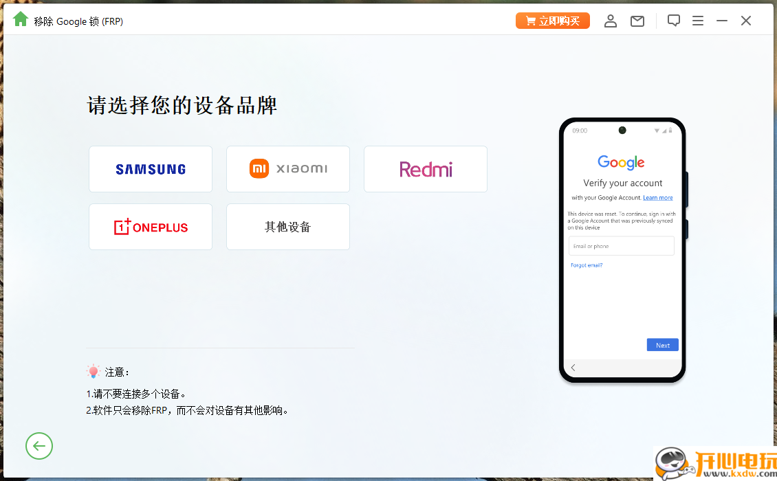Screen dimensions: 777x481
Task: Click the Email or phone input field
Action: click(x=621, y=245)
